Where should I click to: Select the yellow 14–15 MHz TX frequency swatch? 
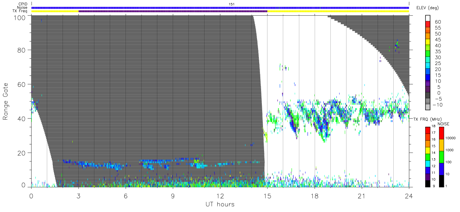pos(428,150)
